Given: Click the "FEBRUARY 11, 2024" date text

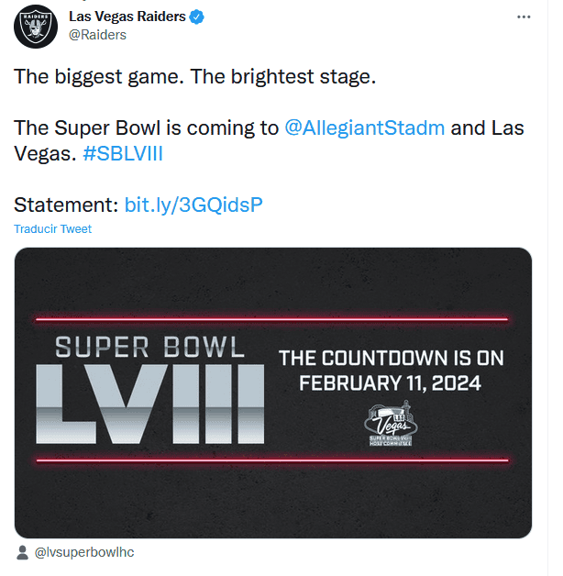Looking at the screenshot, I should coord(391,382).
